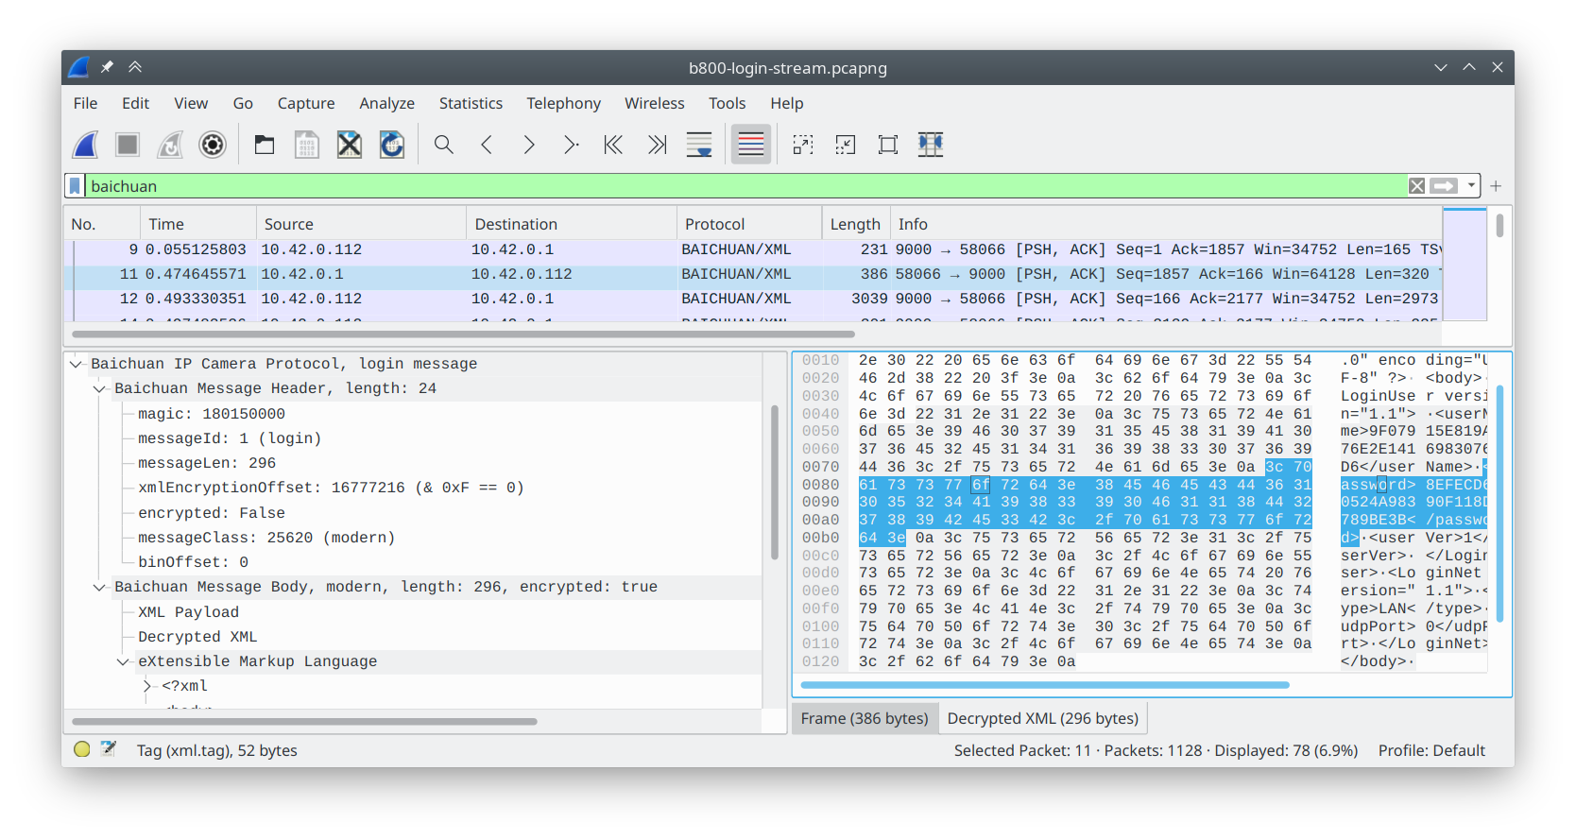1576x840 pixels.
Task: Save the capture file icon
Action: tap(307, 145)
